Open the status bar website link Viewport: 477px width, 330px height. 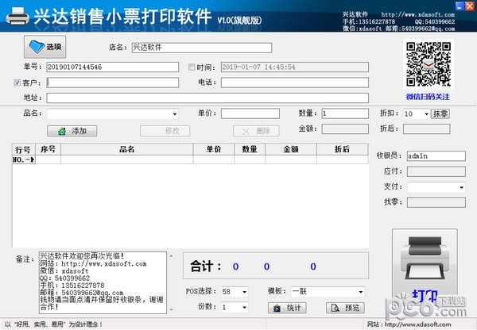pos(417,324)
